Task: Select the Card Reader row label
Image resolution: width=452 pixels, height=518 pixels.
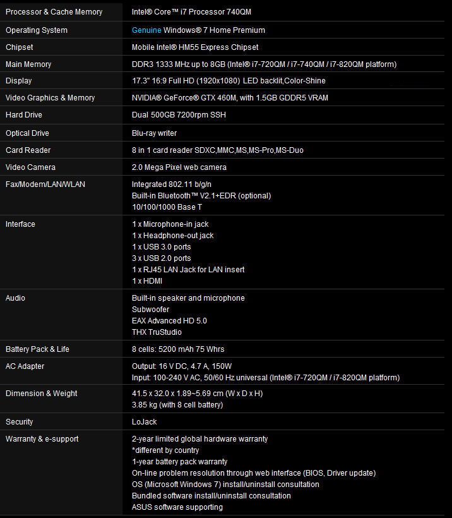Action: coord(28,150)
